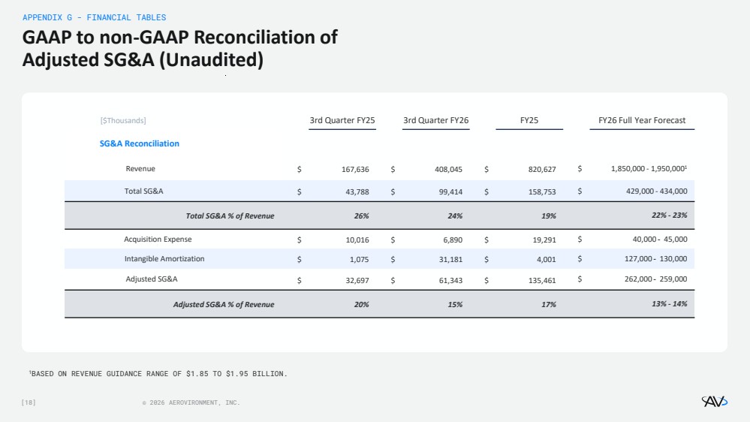This screenshot has height=422, width=750.
Task: Click the 3rd Quarter FY25 column header
Action: click(342, 120)
